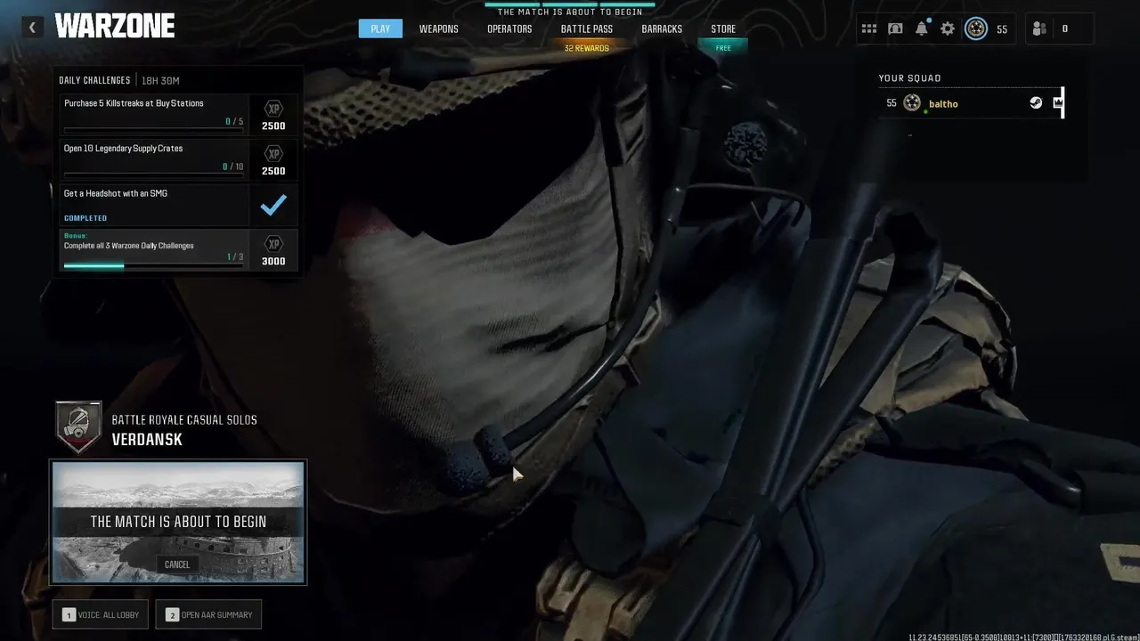1140x641 pixels.
Task: Click the squad leader crown icon
Action: (1057, 103)
